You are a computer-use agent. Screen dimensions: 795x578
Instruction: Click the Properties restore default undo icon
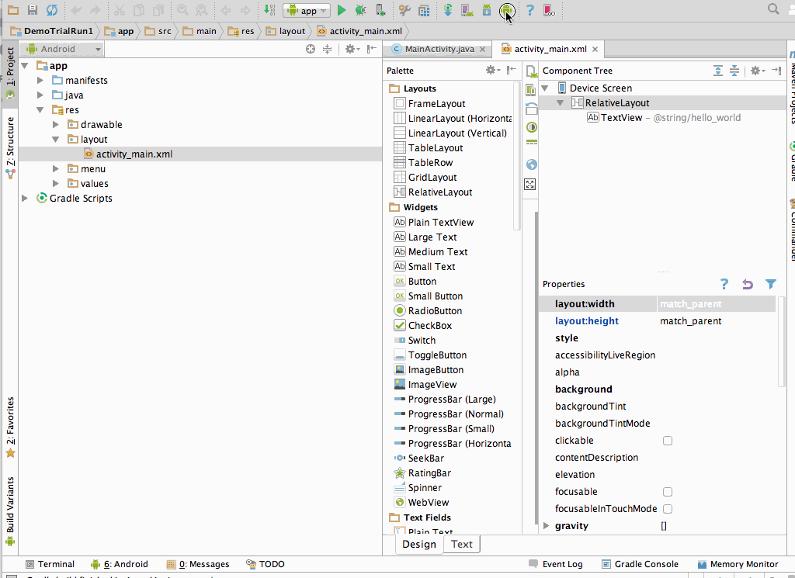click(748, 284)
